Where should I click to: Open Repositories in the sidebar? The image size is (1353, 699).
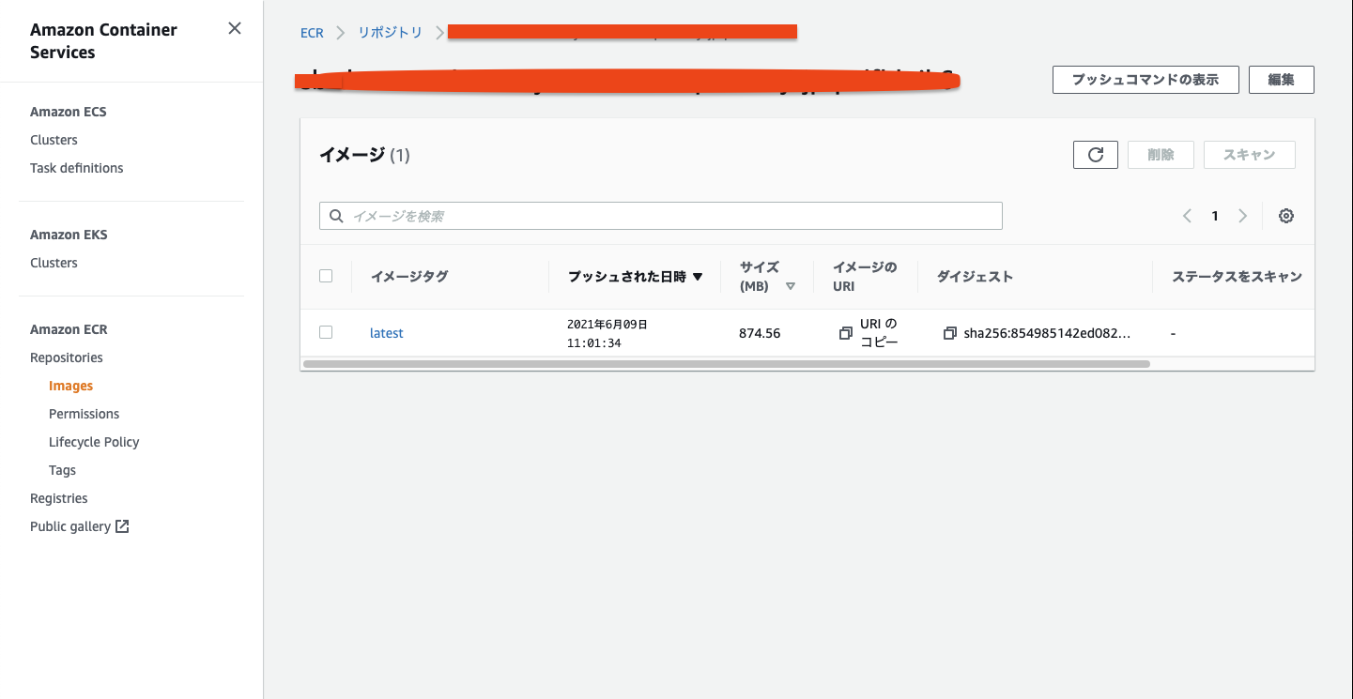67,357
